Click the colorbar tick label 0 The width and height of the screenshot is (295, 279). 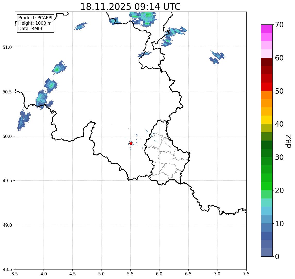pos(277,256)
